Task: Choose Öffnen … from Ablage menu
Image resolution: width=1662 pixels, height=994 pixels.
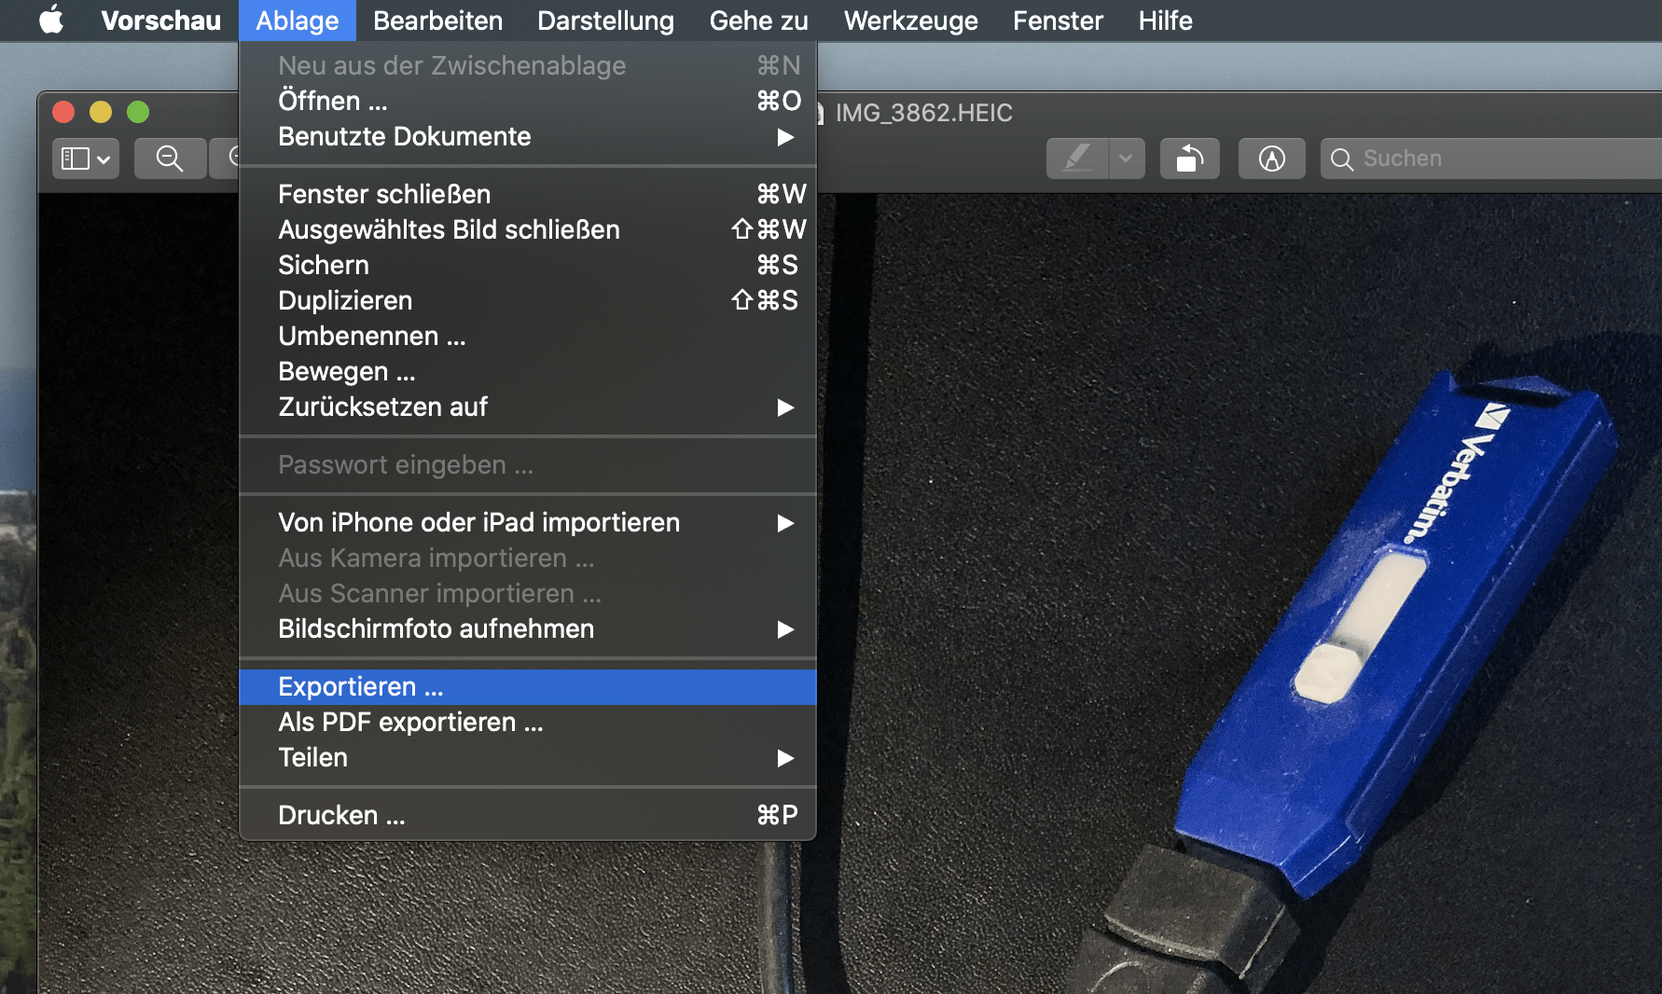Action: click(x=528, y=101)
